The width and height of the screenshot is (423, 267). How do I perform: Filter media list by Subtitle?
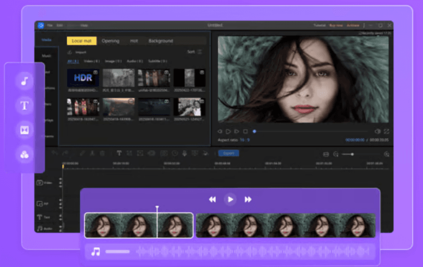click(x=157, y=61)
